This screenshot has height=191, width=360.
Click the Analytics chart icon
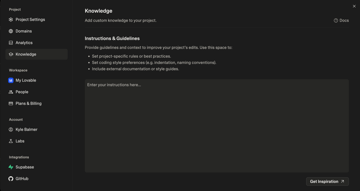[x=11, y=43]
